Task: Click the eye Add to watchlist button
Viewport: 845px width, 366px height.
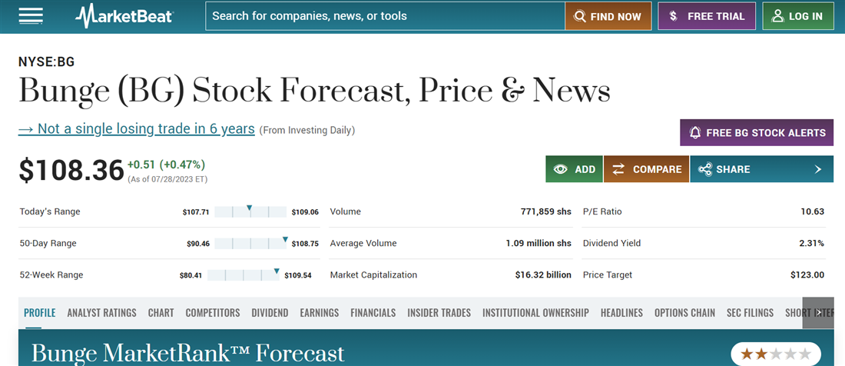Action: [574, 169]
